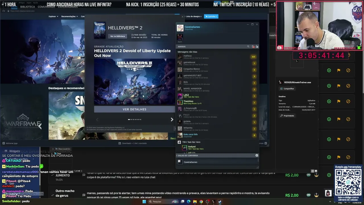Click glasses icon on JUMENTO message row
This screenshot has width=364, height=205.
pyautogui.click(x=309, y=175)
